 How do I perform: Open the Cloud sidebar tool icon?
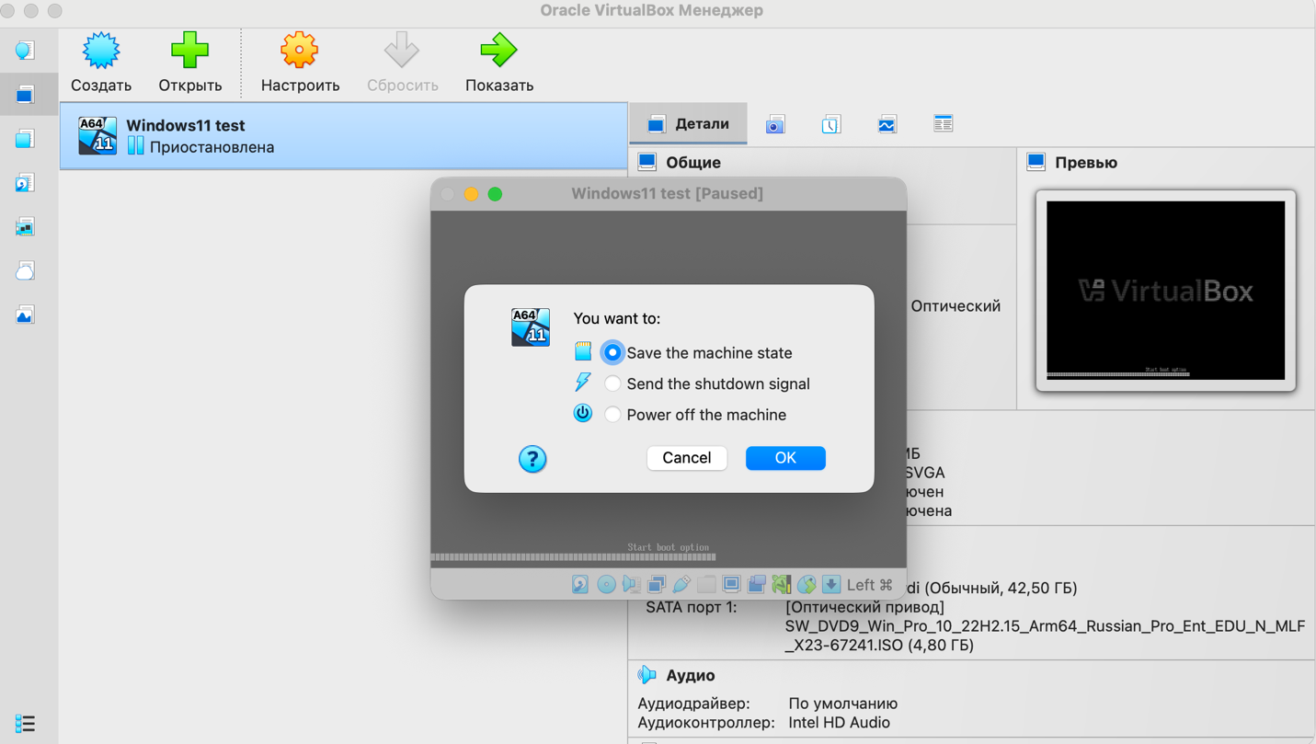(x=25, y=271)
